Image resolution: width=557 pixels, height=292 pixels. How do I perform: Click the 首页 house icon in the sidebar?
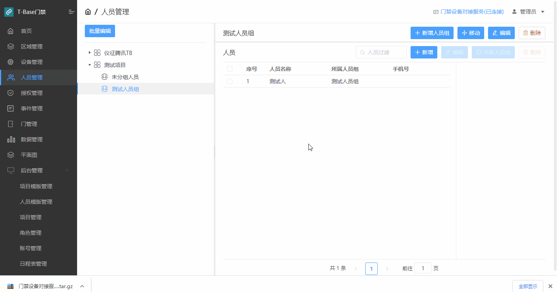11,31
